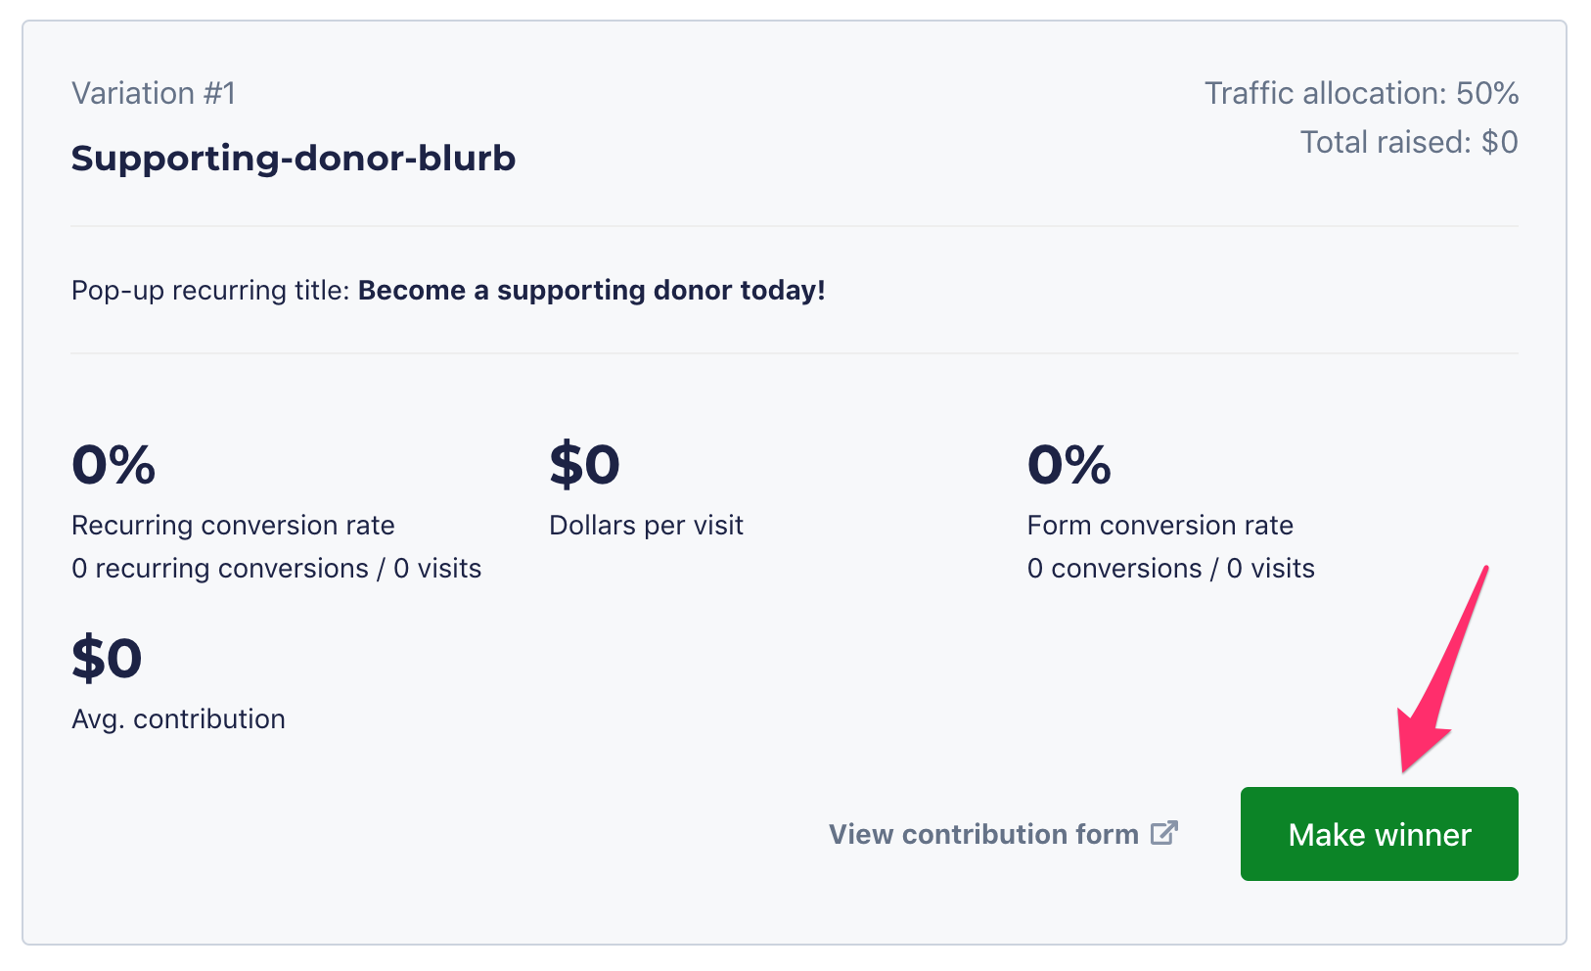This screenshot has width=1591, height=971.
Task: Click 0 recurring conversions / 0 visits
Action: pos(276,569)
